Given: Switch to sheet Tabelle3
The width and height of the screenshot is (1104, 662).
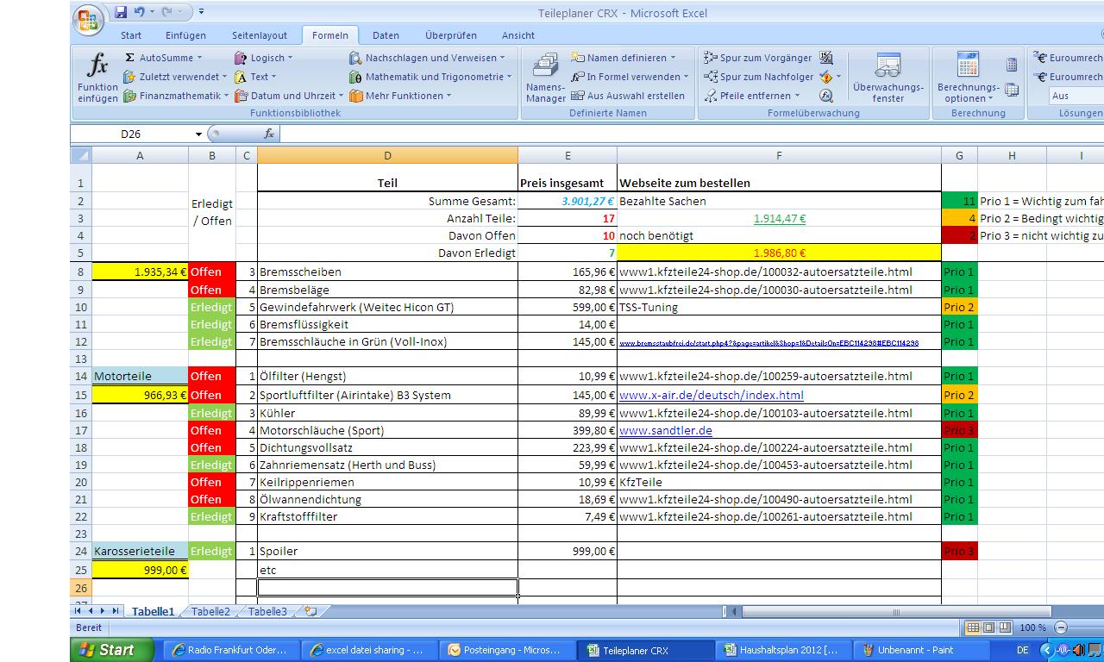Looking at the screenshot, I should 267,611.
